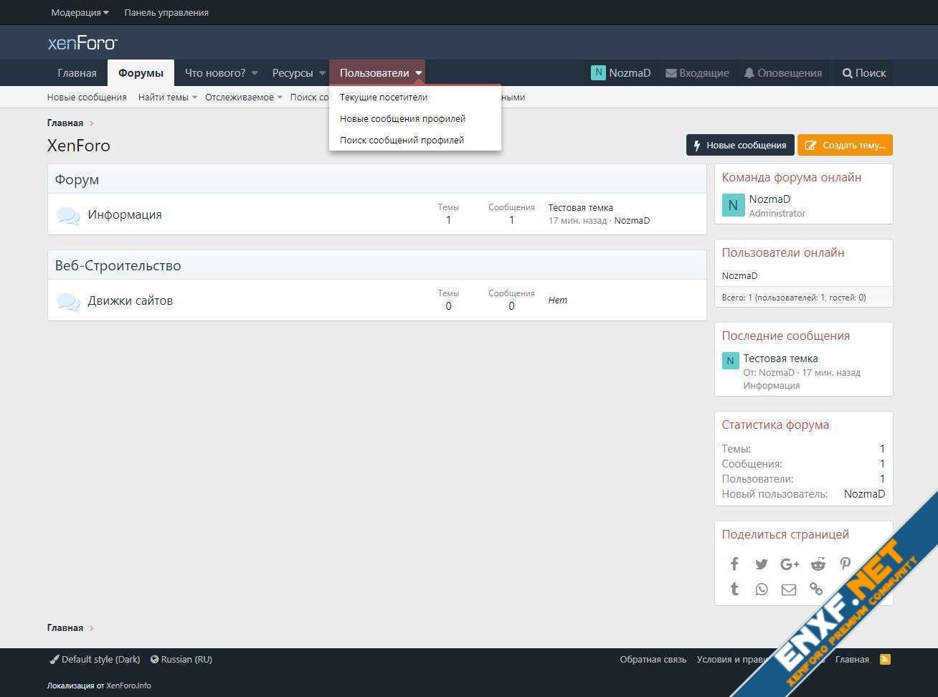Share the page on Tumblr
The image size is (938, 697).
[x=734, y=589]
